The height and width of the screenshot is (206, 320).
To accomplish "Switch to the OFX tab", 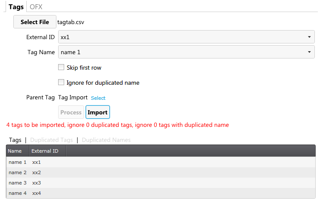I will [36, 7].
